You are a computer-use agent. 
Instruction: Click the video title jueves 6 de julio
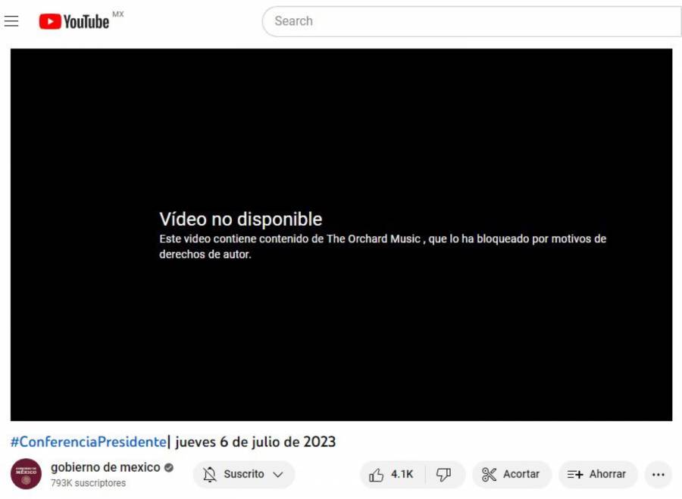coord(255,442)
